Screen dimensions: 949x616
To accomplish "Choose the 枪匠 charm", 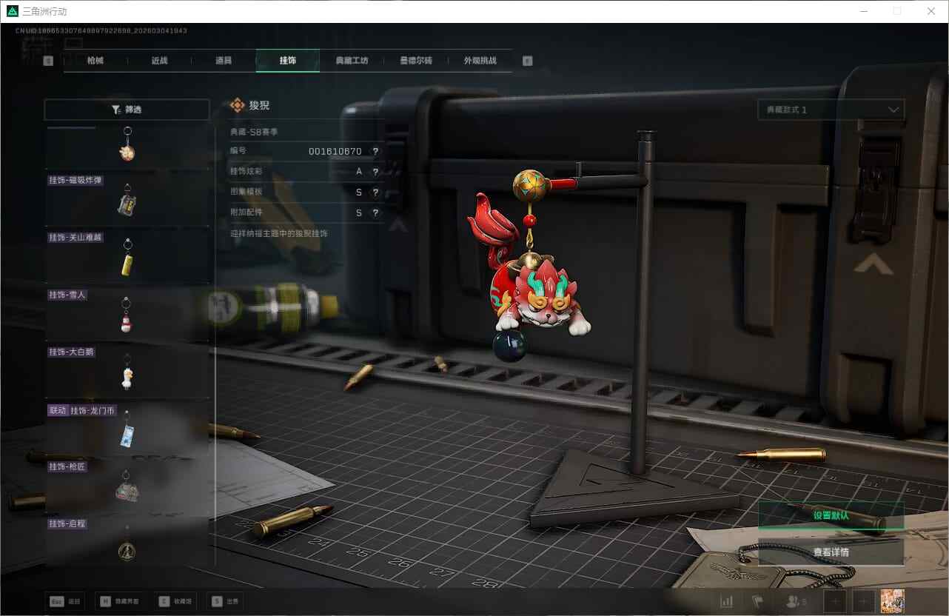I will [127, 486].
